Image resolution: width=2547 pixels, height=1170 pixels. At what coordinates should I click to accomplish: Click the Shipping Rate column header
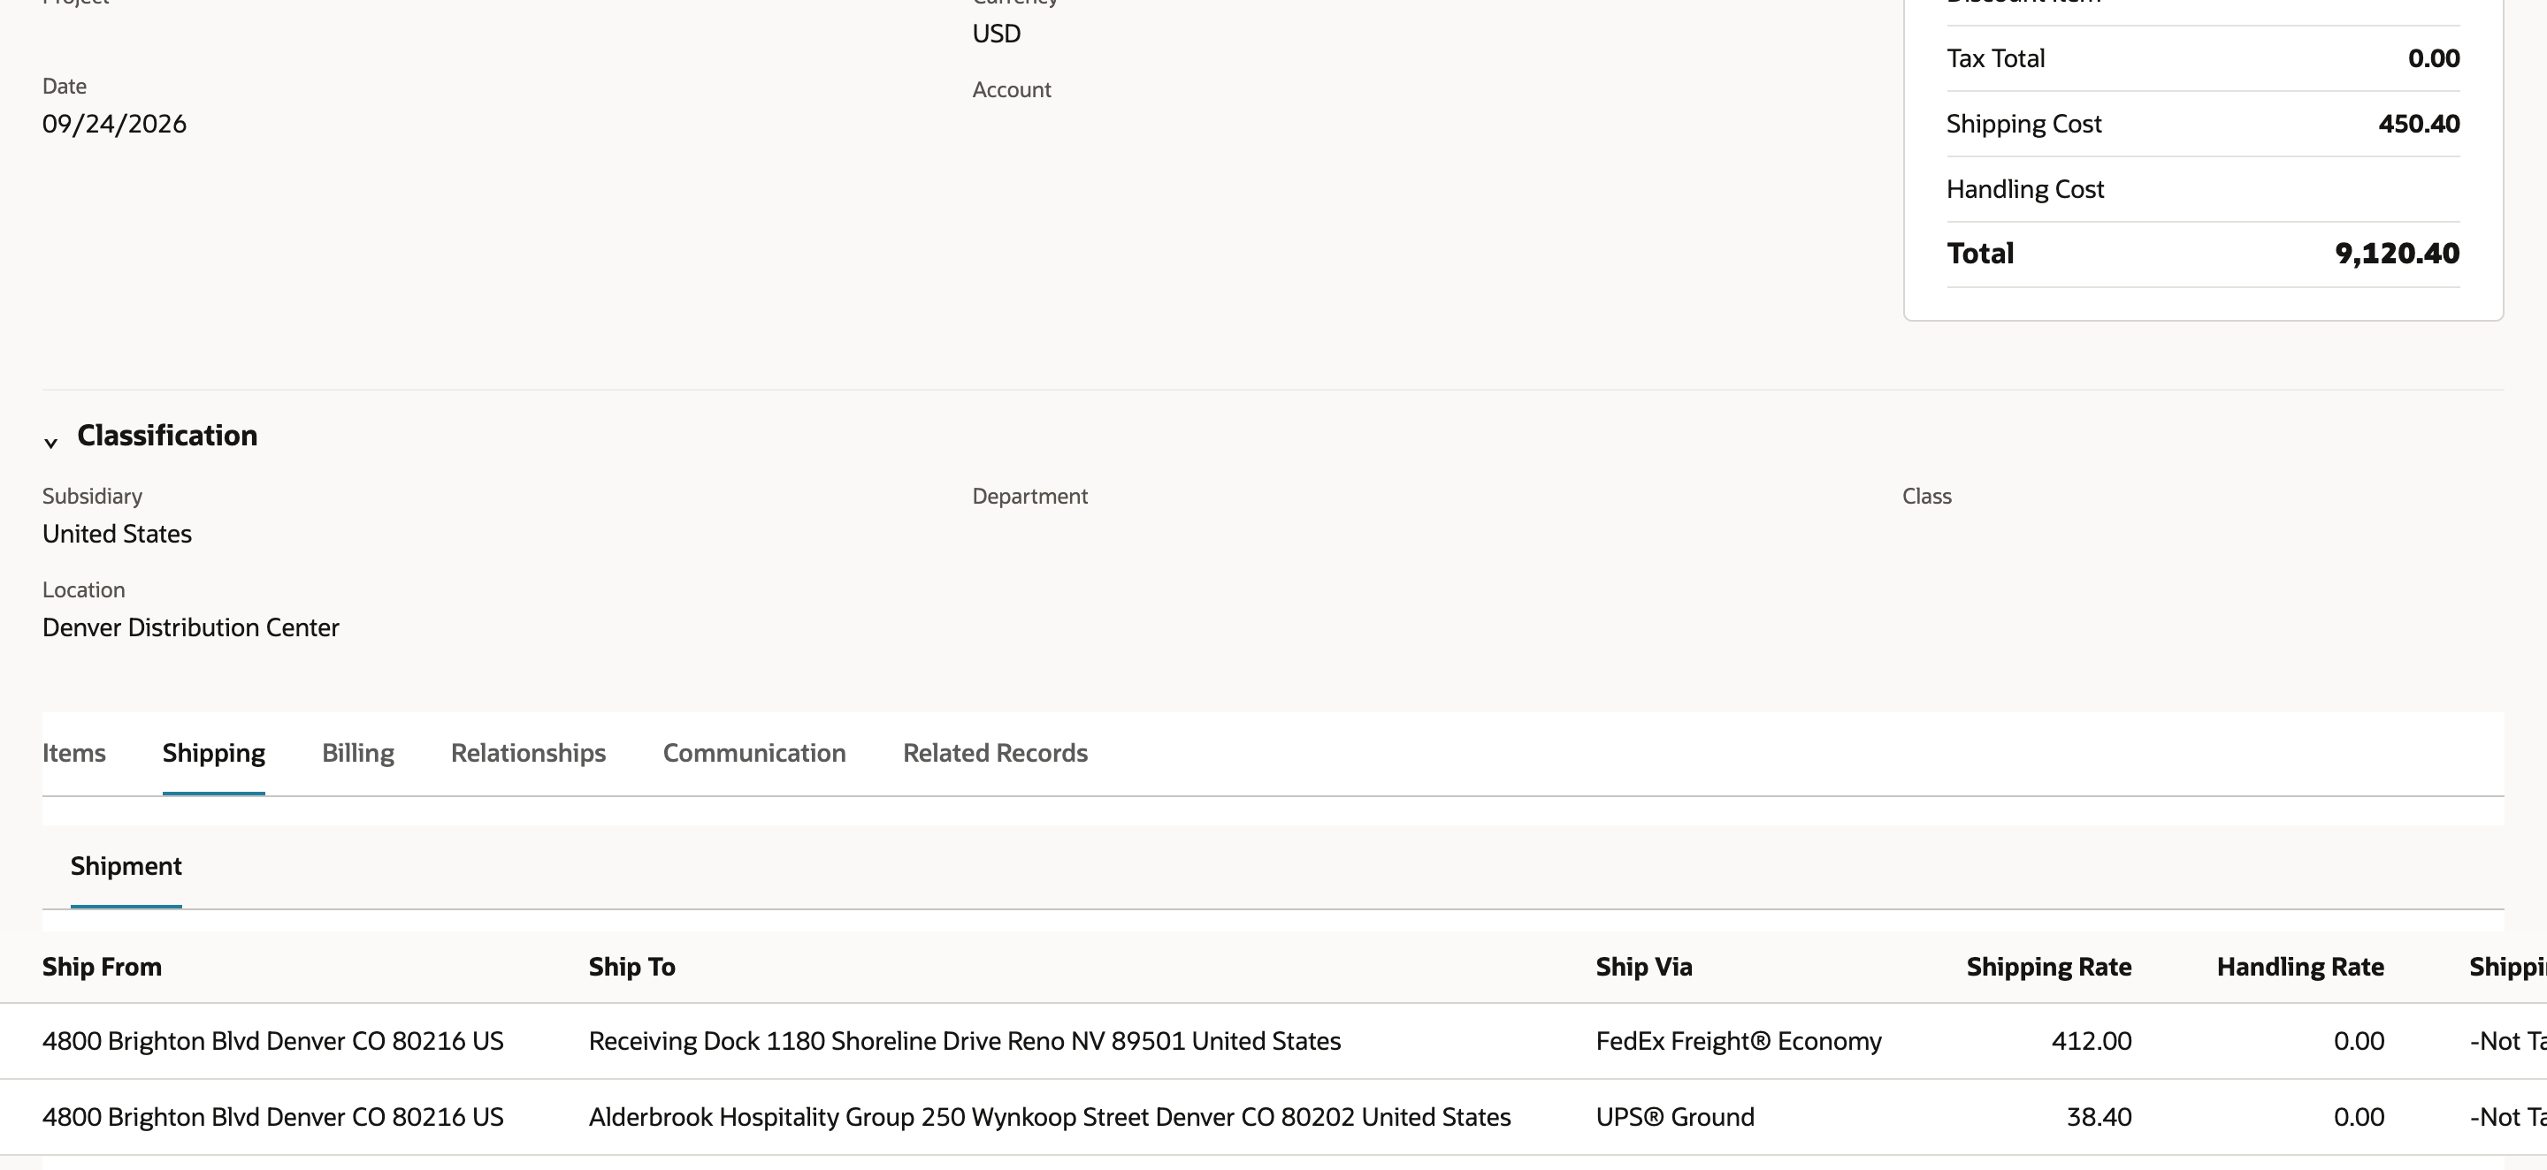click(2049, 967)
